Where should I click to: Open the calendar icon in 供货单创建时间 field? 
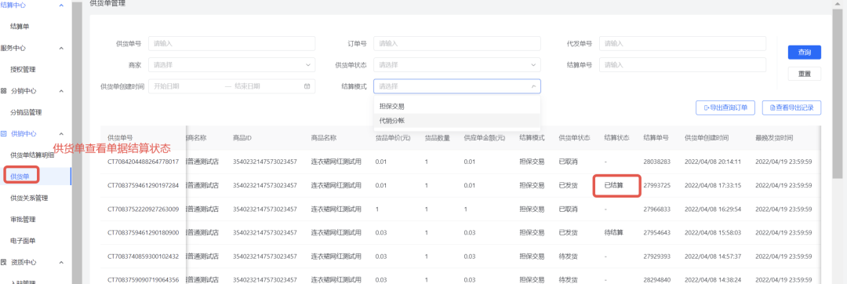(307, 86)
